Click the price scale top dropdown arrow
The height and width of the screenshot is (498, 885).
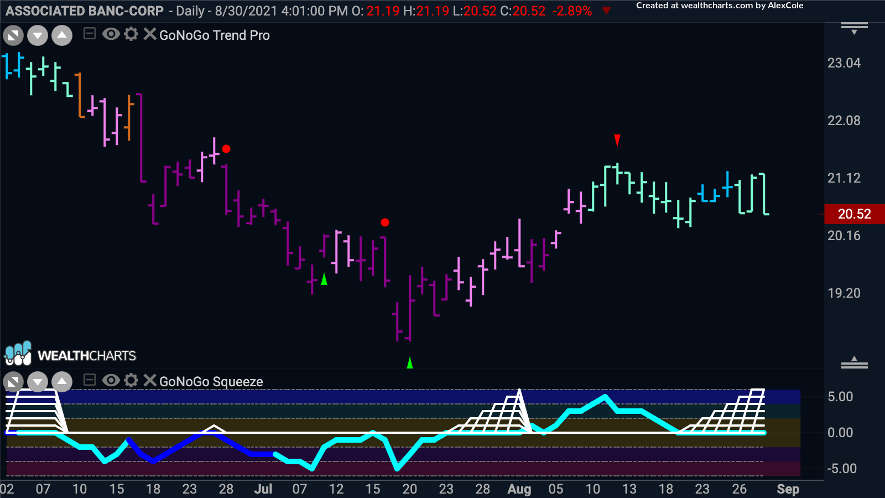pos(855,28)
